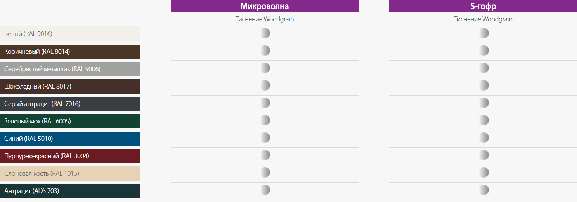Open the S-гофр column header
Screen dimensions: 577x202
(483, 6)
